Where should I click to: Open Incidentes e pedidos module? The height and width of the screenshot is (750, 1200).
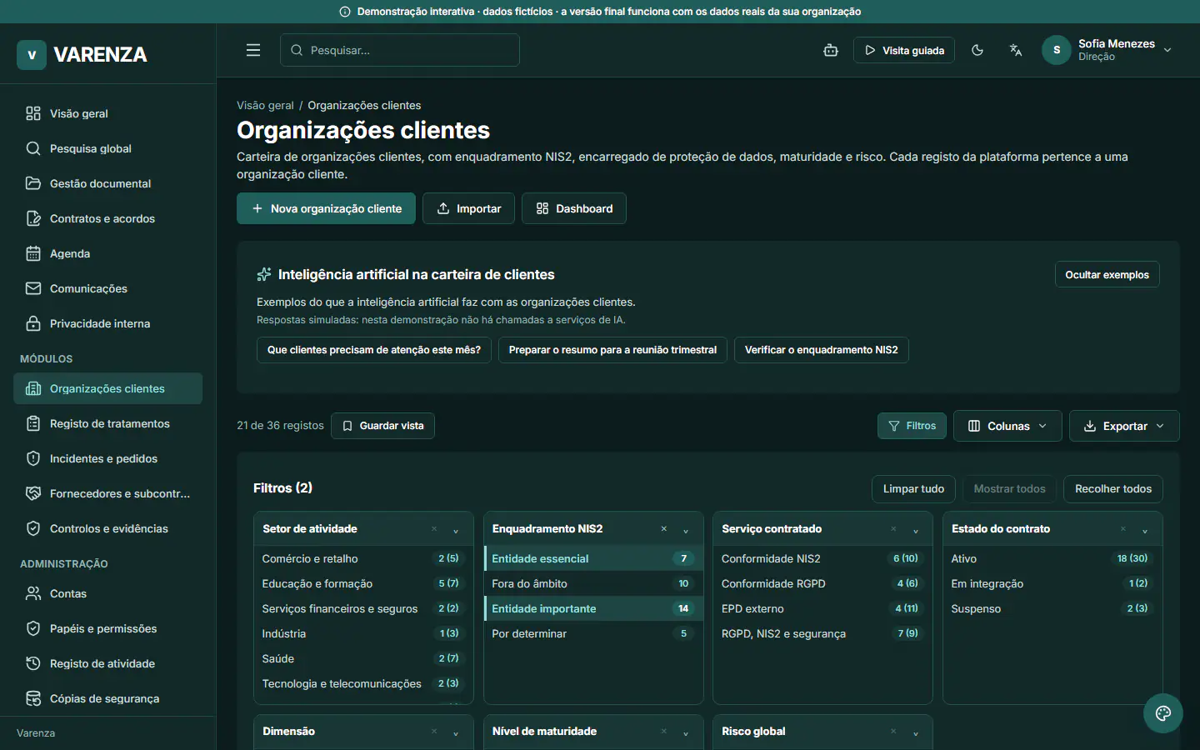pos(108,458)
